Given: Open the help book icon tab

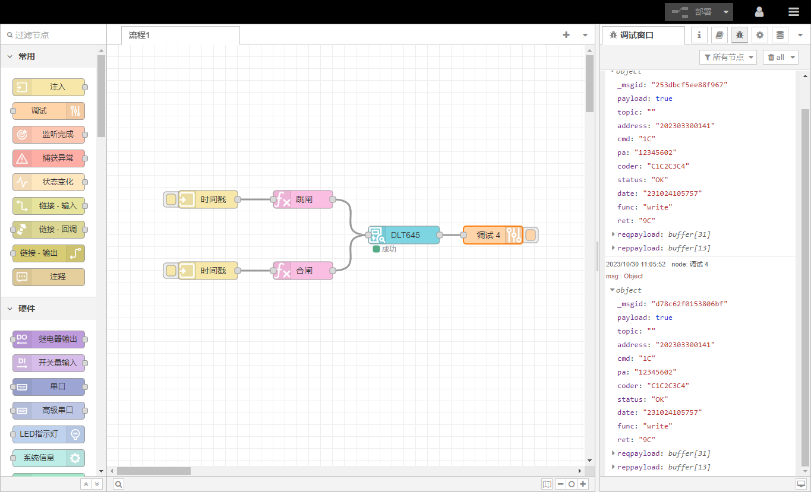Looking at the screenshot, I should point(719,35).
